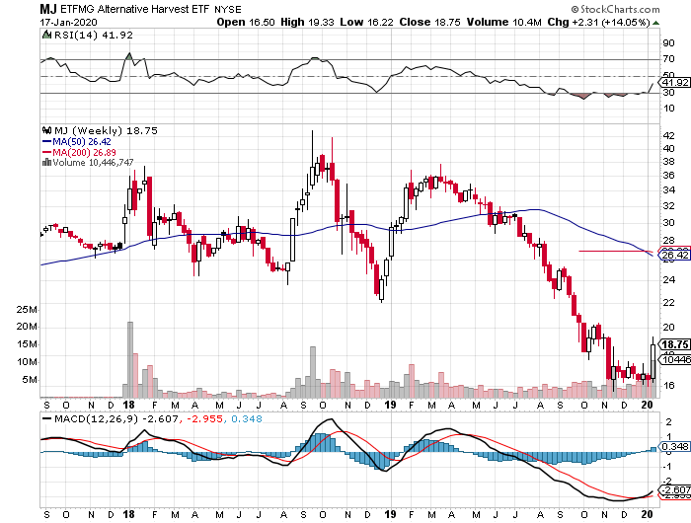Open the StockCharts.com copyright link

tap(616, 9)
